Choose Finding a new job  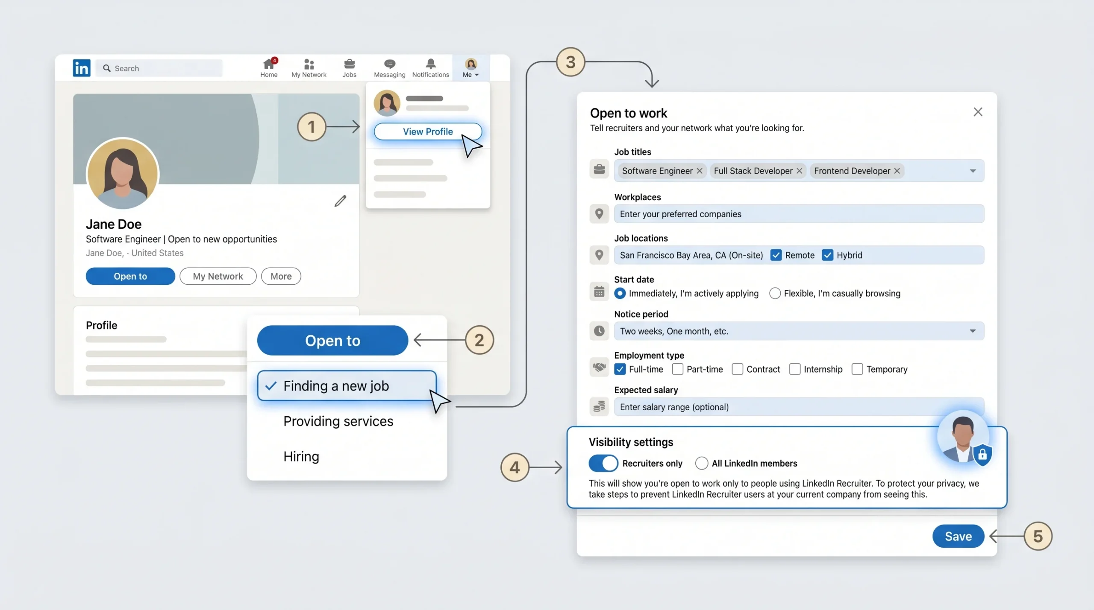point(347,386)
